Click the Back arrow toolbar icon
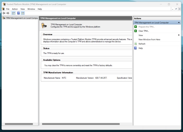The image size is (183, 132). 4,13
